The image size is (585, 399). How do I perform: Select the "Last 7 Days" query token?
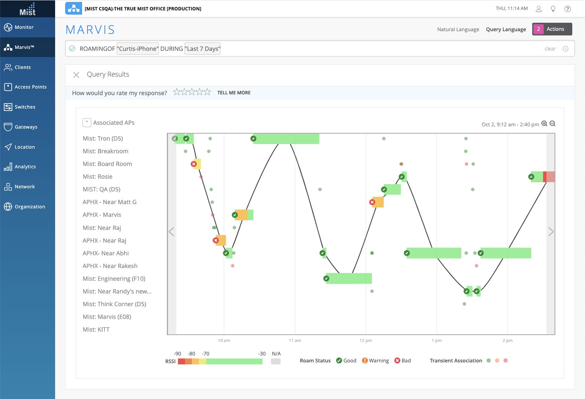coord(202,49)
